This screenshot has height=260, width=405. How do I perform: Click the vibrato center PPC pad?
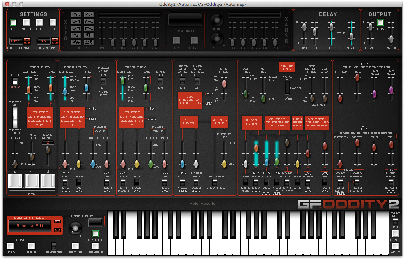[32, 180]
